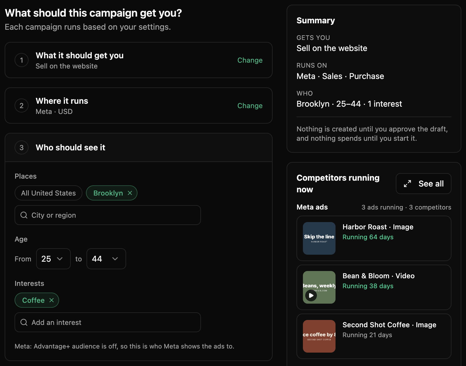Focus the City or region search field
466x366 pixels.
[108, 215]
